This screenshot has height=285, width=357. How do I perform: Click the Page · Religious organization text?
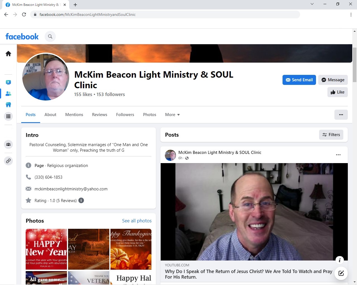[61, 166]
